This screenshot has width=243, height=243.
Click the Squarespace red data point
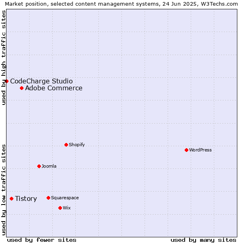pyautogui.click(x=48, y=198)
